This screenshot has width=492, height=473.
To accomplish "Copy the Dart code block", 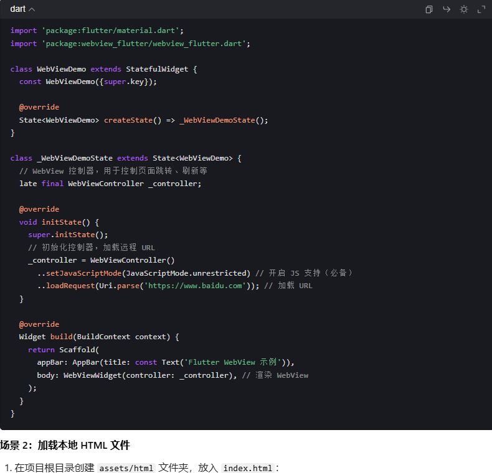I will pos(429,9).
